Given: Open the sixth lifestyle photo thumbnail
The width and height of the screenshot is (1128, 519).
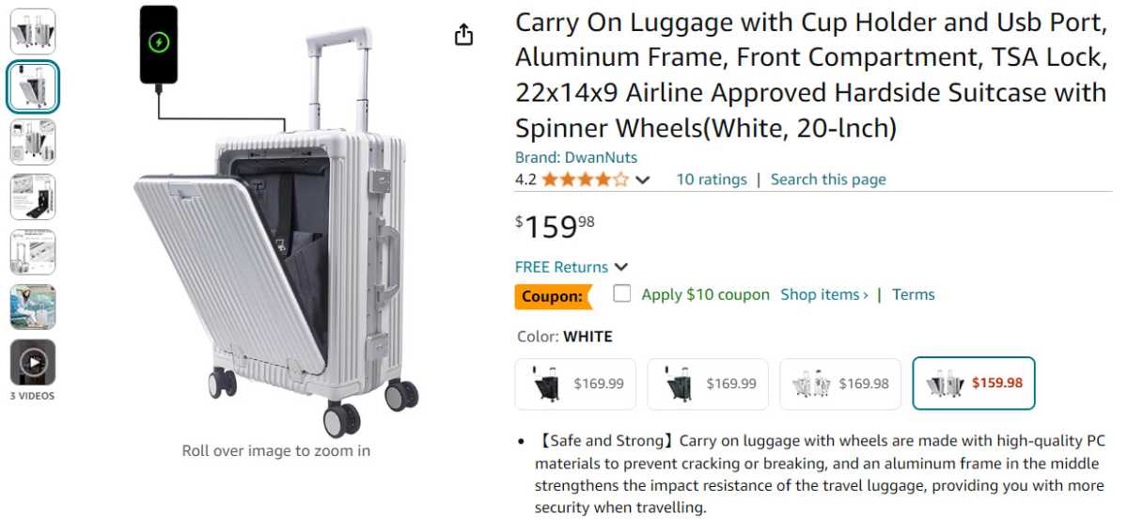Looking at the screenshot, I should click(33, 307).
